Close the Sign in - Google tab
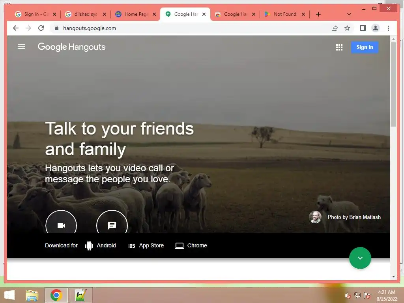Image resolution: width=404 pixels, height=303 pixels. (x=54, y=14)
